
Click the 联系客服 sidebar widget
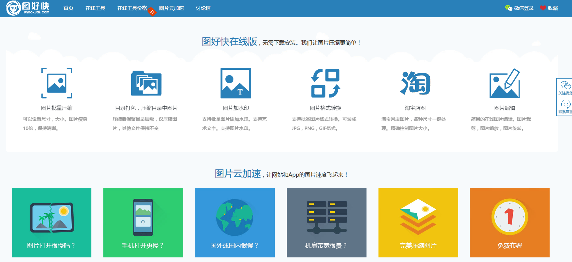point(565,107)
